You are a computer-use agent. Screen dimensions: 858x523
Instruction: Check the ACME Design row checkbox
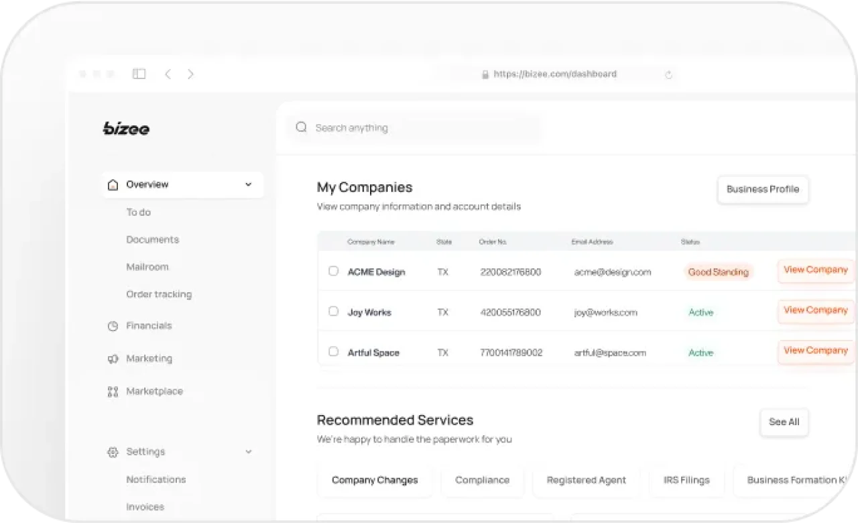tap(333, 272)
